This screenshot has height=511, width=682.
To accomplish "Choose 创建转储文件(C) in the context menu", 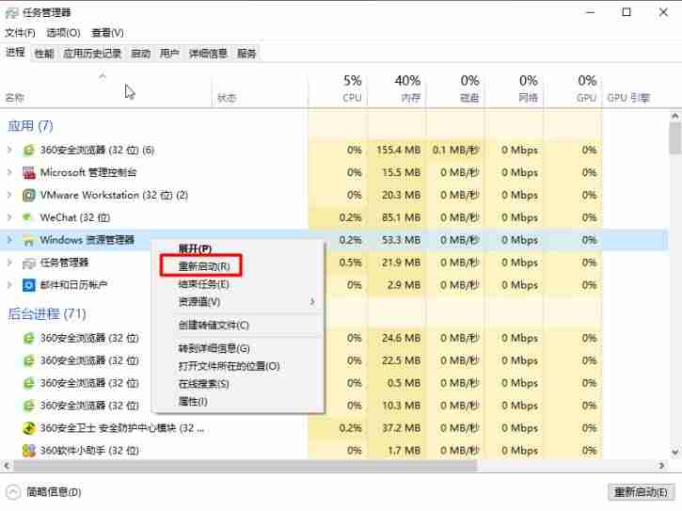I will pos(214,326).
